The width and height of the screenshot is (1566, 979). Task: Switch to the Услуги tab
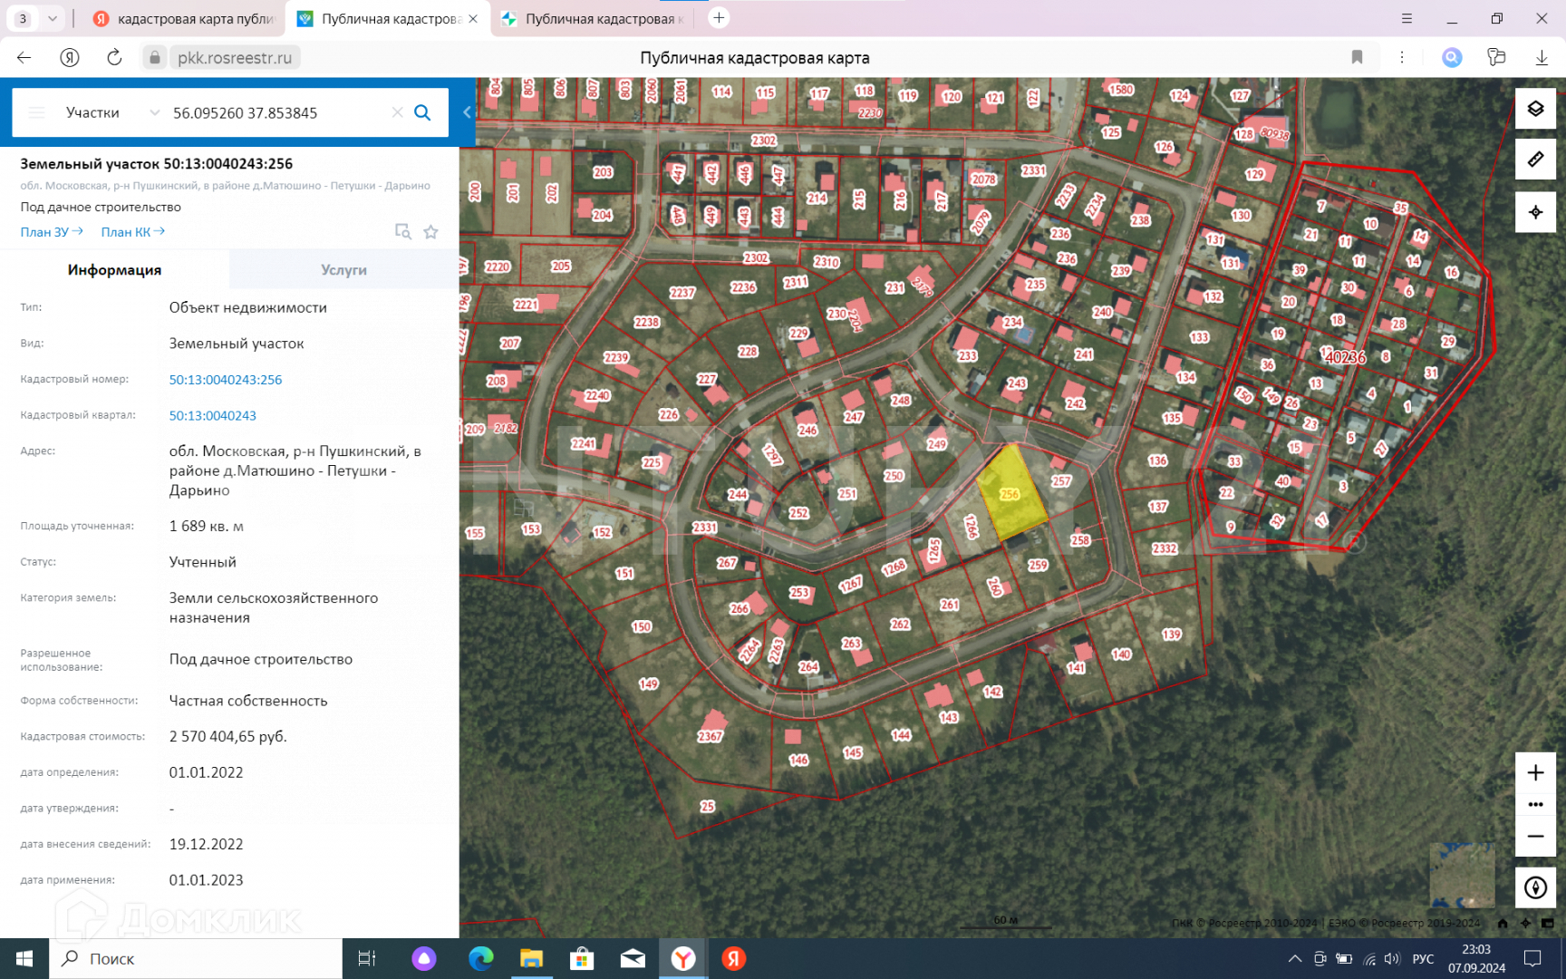point(343,270)
